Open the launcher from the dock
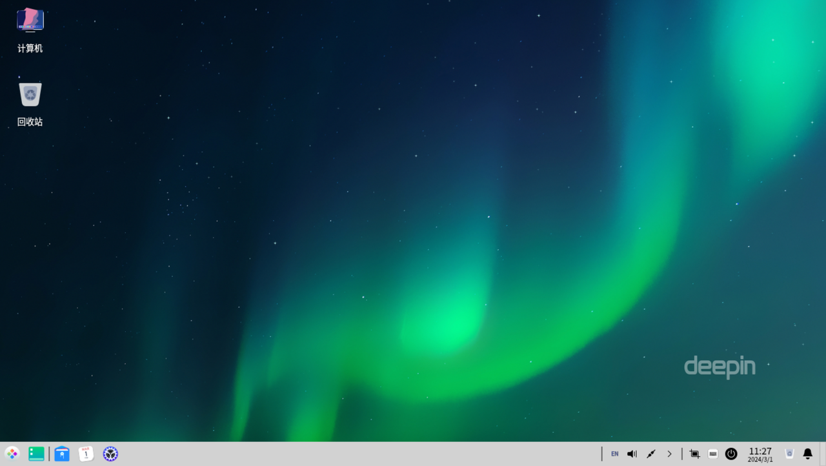Viewport: 826px width, 466px height. [x=12, y=454]
